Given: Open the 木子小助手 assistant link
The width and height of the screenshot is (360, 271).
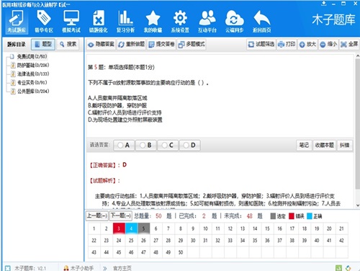Looking at the screenshot, I should coord(78,268).
